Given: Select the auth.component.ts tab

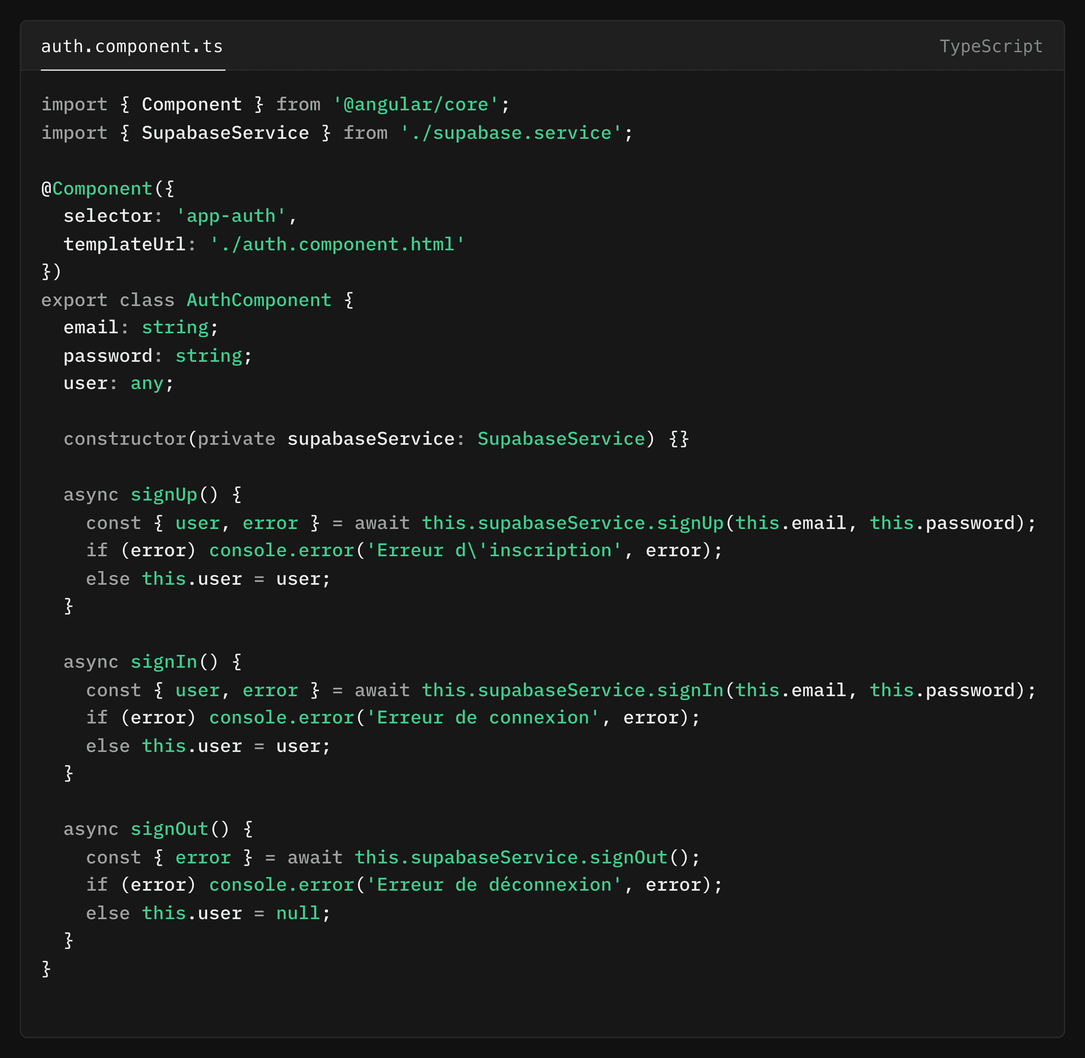Looking at the screenshot, I should click(x=132, y=47).
